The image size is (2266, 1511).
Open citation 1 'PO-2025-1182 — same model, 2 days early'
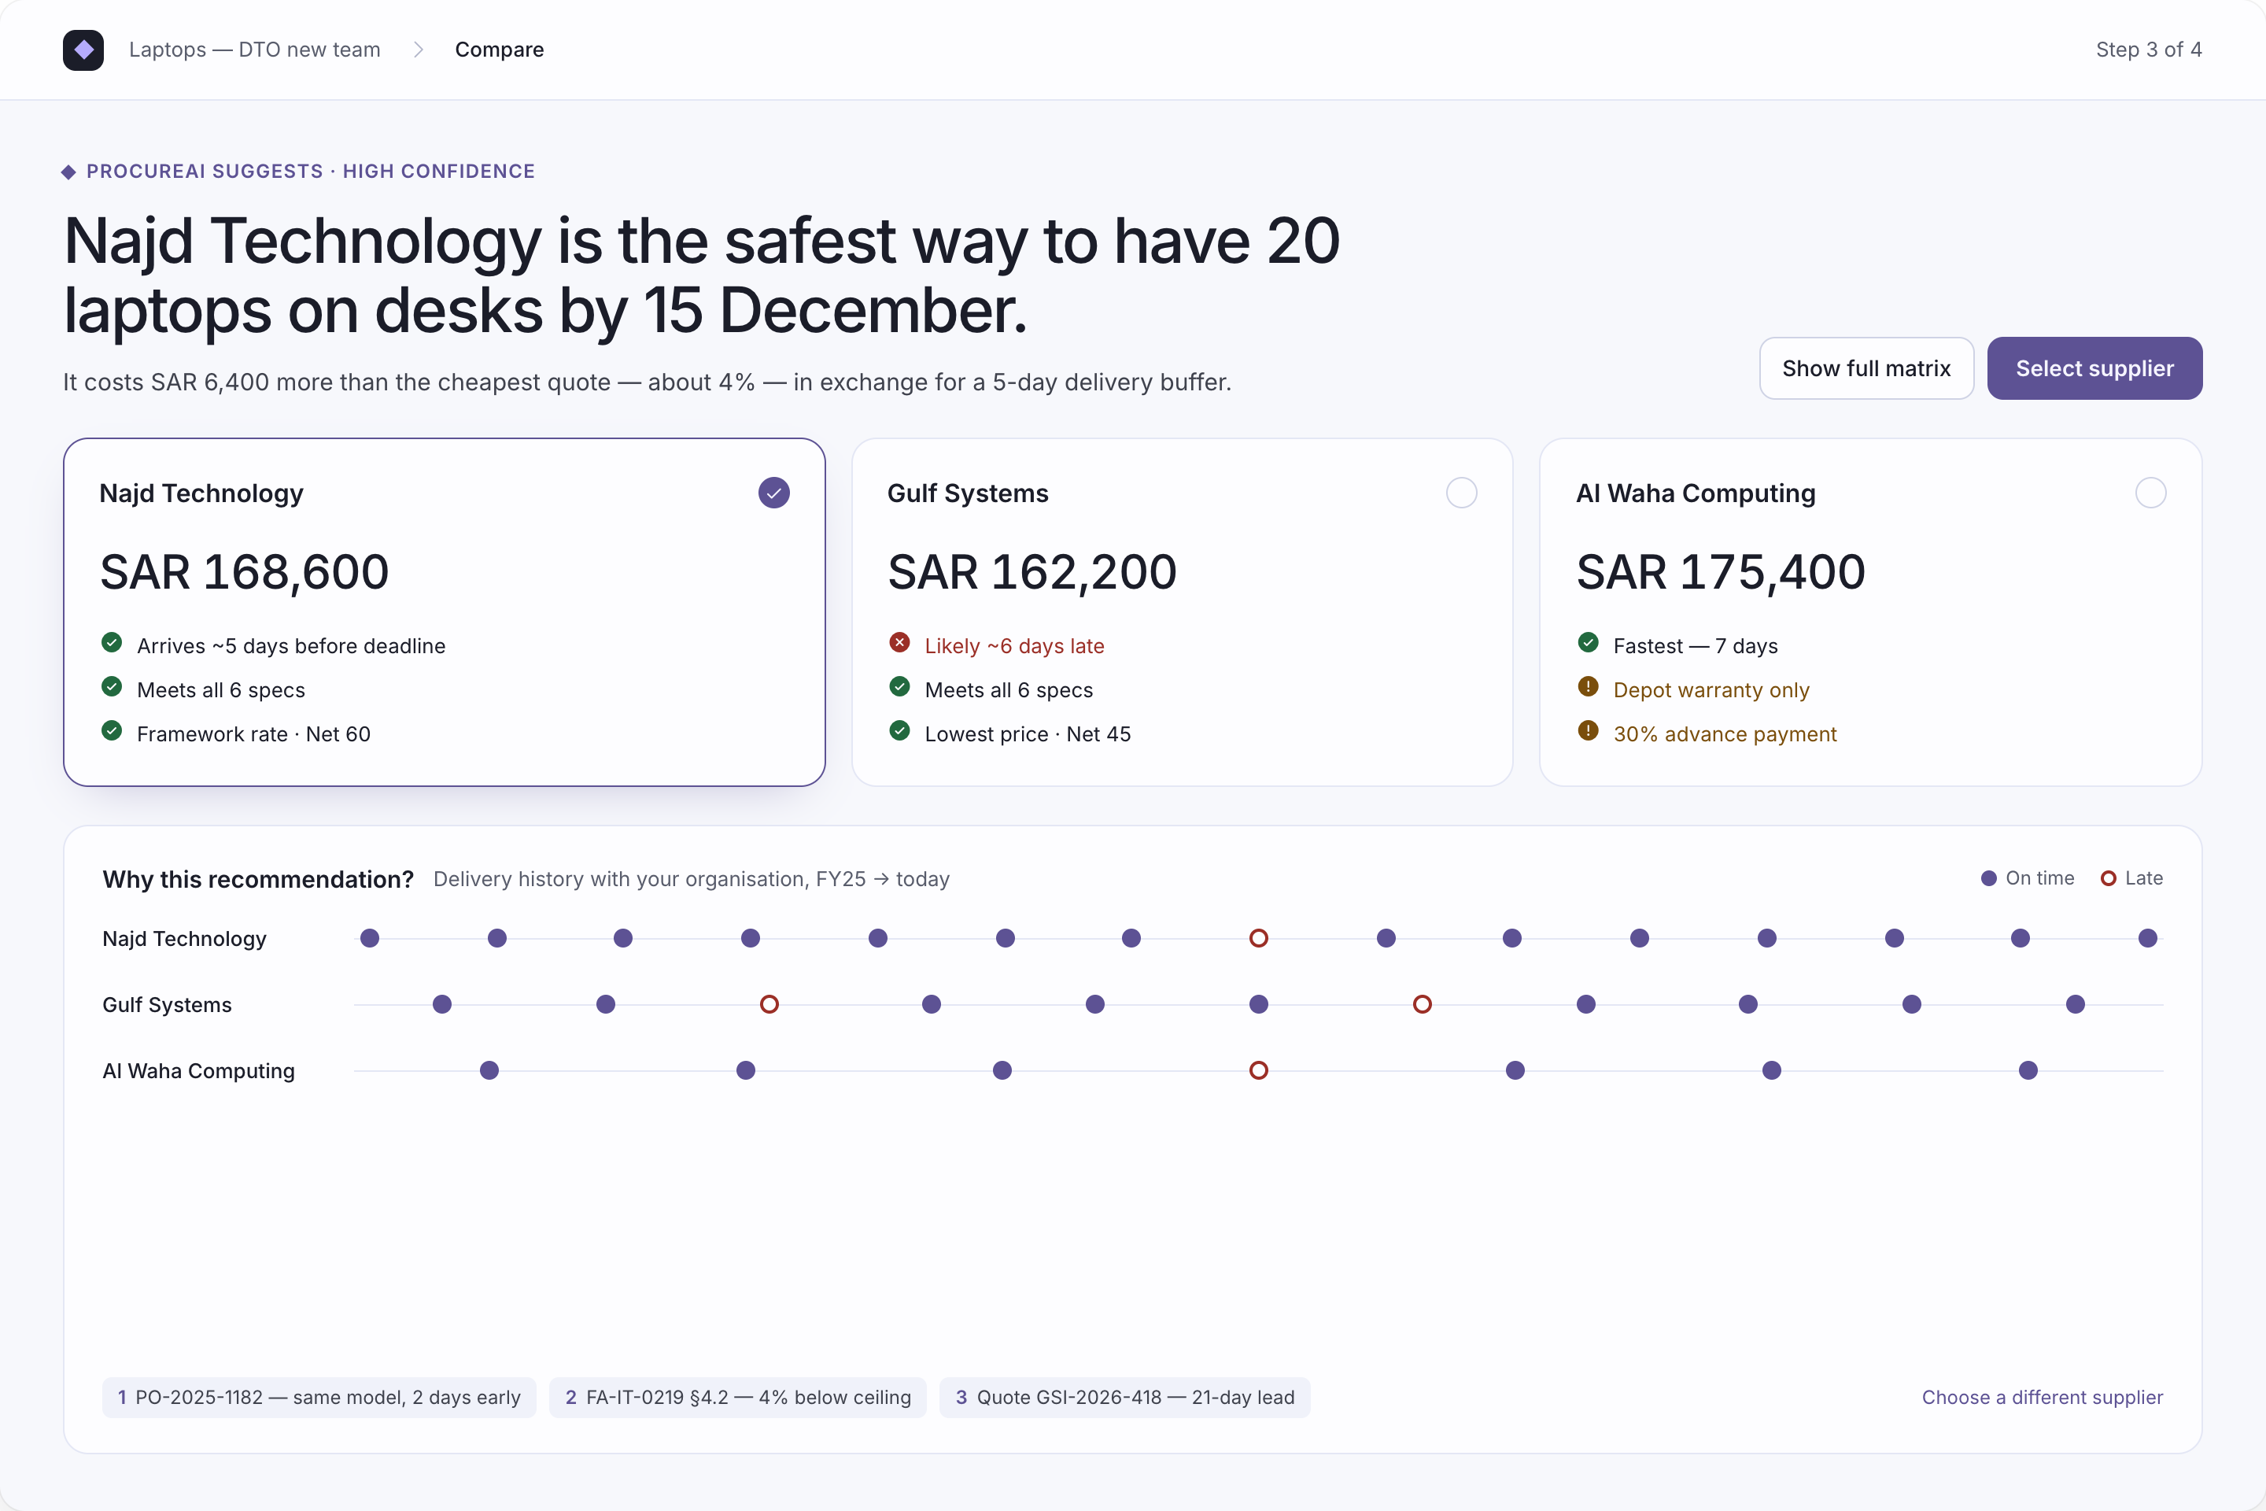tap(319, 1398)
